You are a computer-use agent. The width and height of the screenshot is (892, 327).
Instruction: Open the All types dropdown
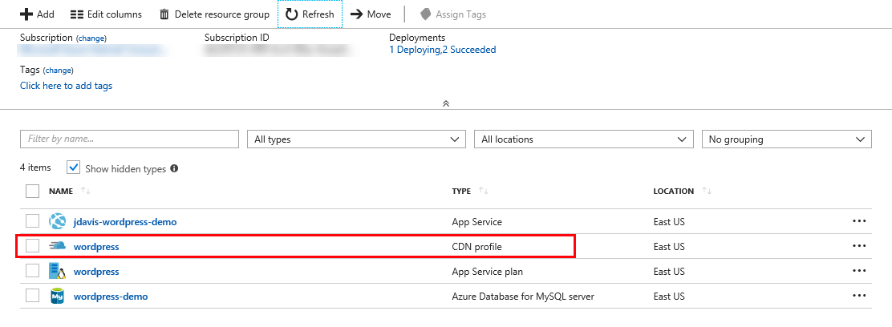point(356,139)
